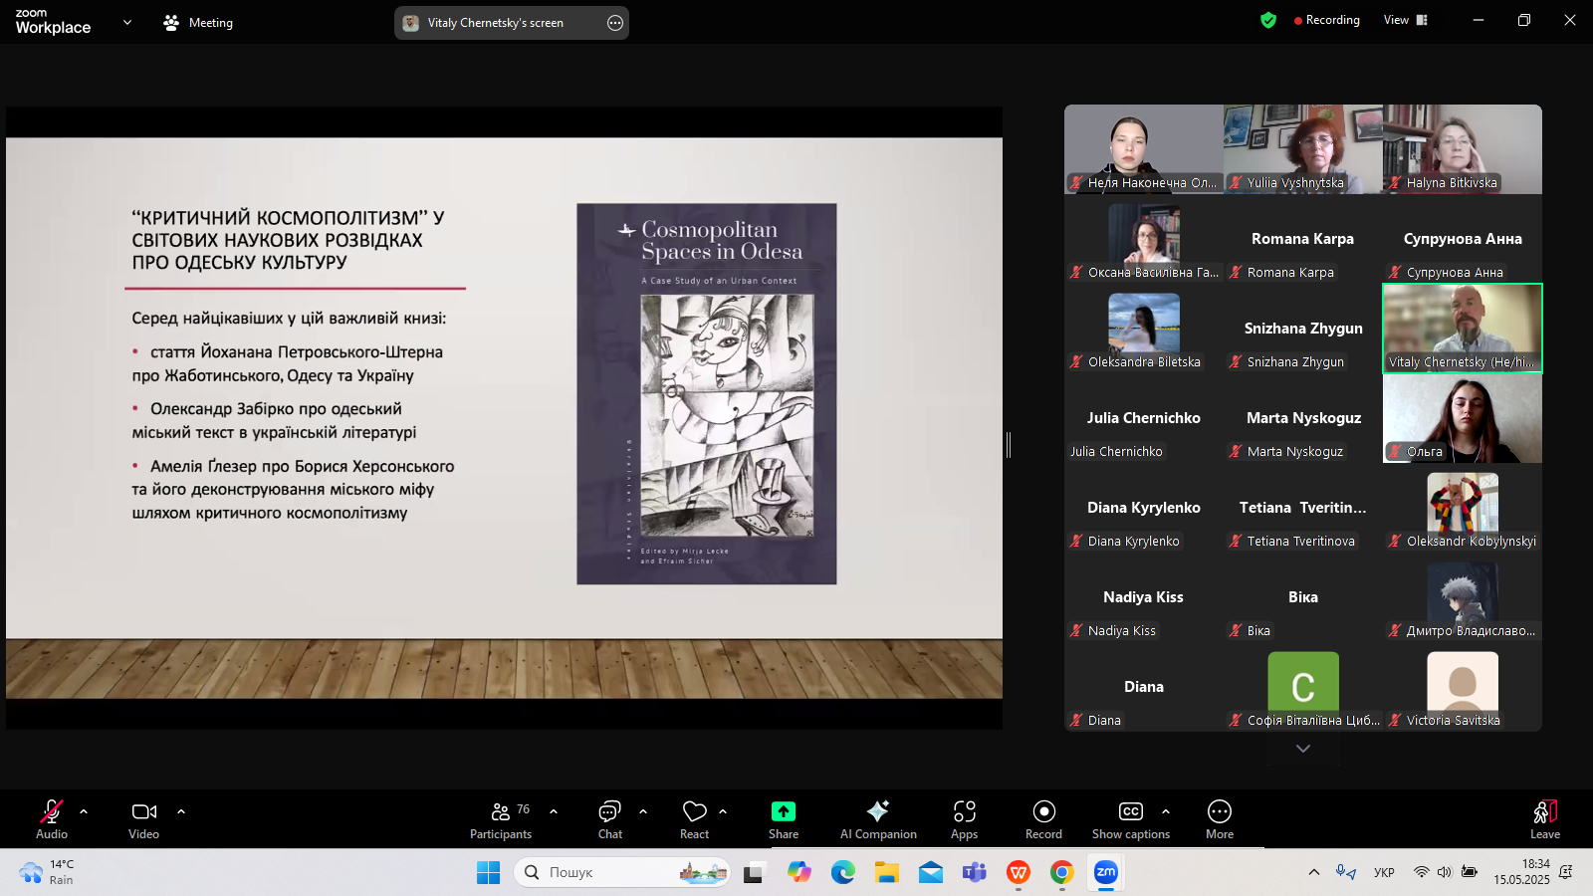
Task: Open screen share options ellipsis button
Action: tap(615, 23)
